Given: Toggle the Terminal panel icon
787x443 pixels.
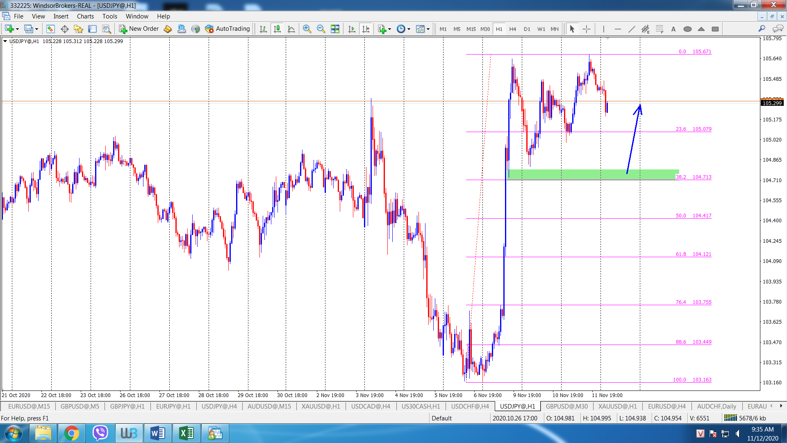Looking at the screenshot, I should (x=92, y=29).
